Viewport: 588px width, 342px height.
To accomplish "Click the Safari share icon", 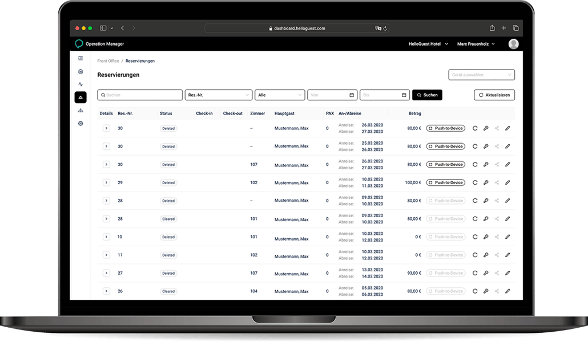I will tap(492, 28).
